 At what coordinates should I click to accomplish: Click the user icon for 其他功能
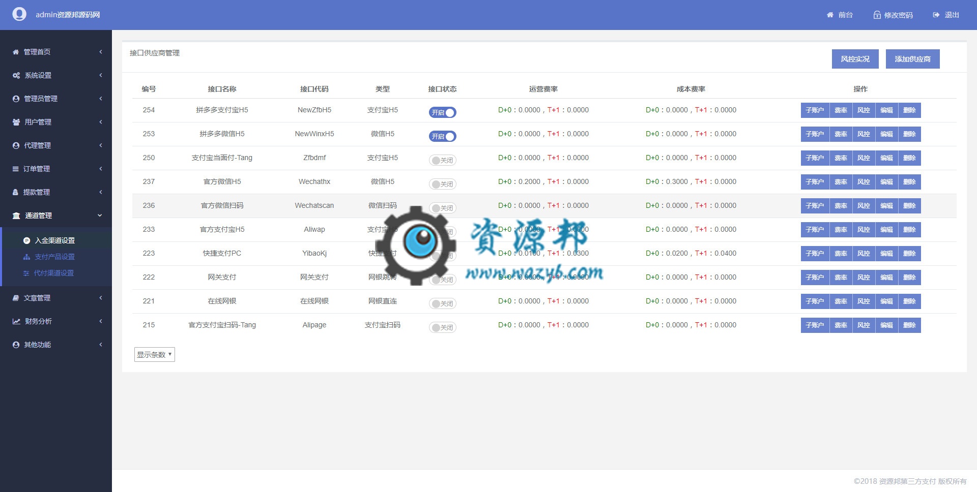16,345
